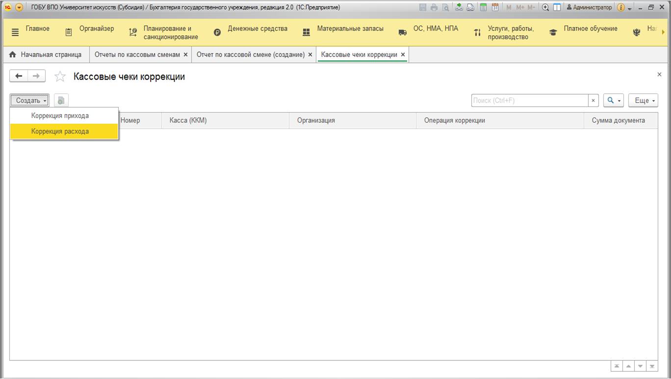Screen dimensions: 671x379
Task: Click the Главное hamburger menu icon
Action: coord(15,32)
